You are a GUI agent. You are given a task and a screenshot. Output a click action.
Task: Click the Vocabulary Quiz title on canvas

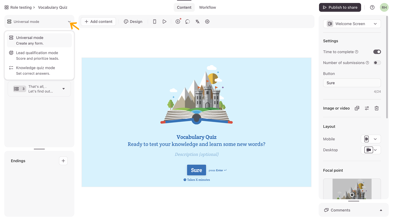196,137
